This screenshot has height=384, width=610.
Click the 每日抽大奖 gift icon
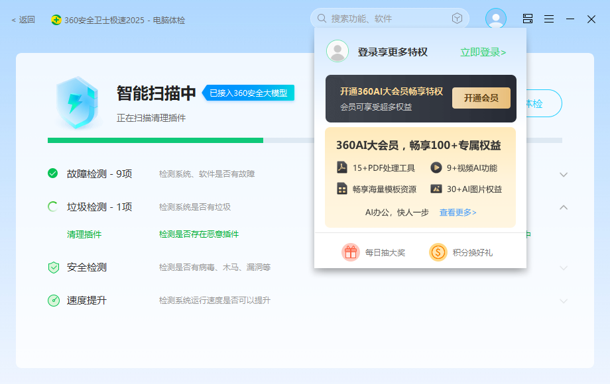351,251
